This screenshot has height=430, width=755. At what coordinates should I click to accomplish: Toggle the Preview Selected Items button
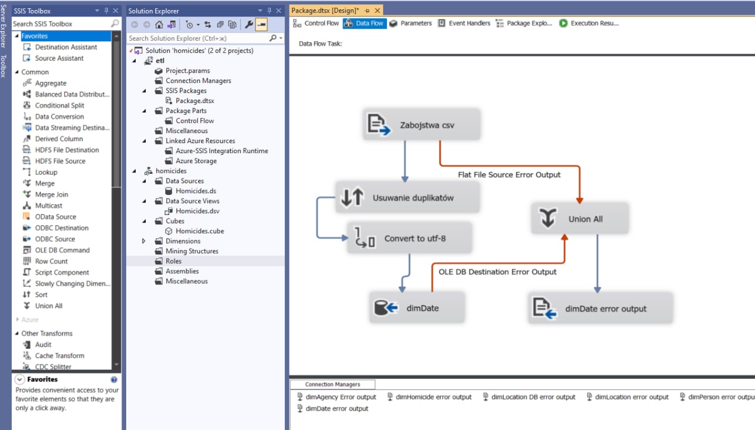click(261, 25)
